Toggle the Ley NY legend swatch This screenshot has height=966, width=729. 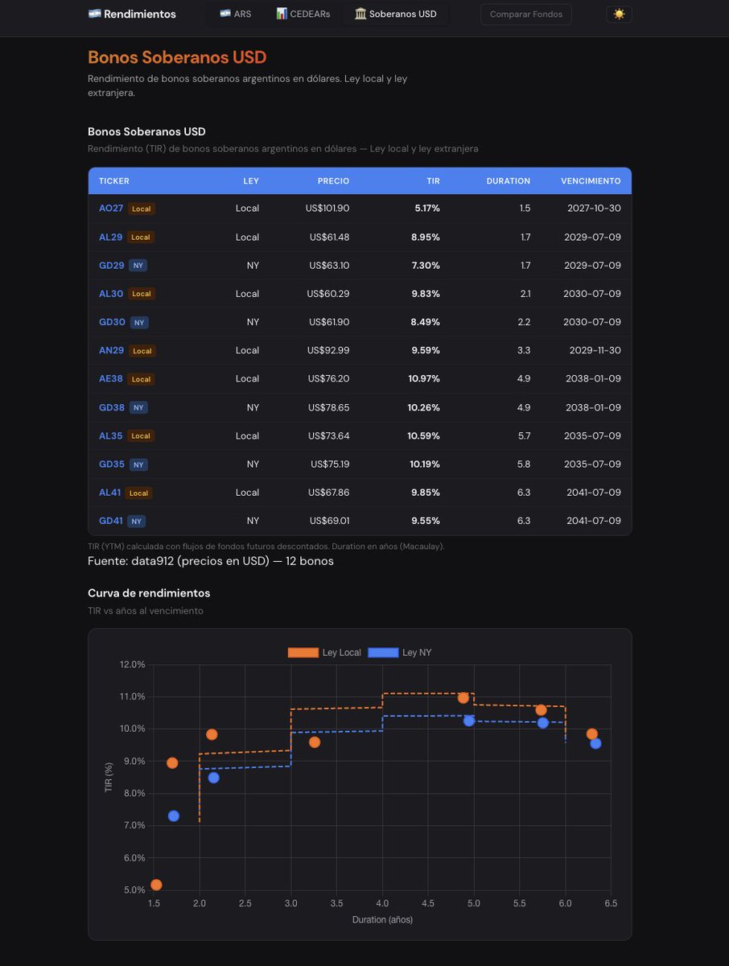[383, 652]
